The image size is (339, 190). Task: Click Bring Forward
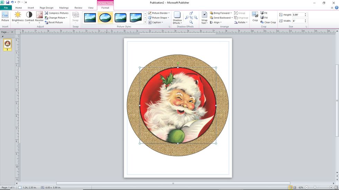coord(221,13)
